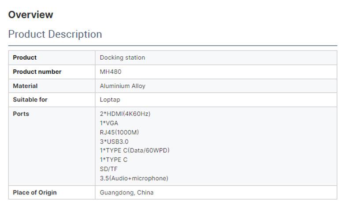Click the Material row label
This screenshot has height=205, width=348.
(x=25, y=86)
